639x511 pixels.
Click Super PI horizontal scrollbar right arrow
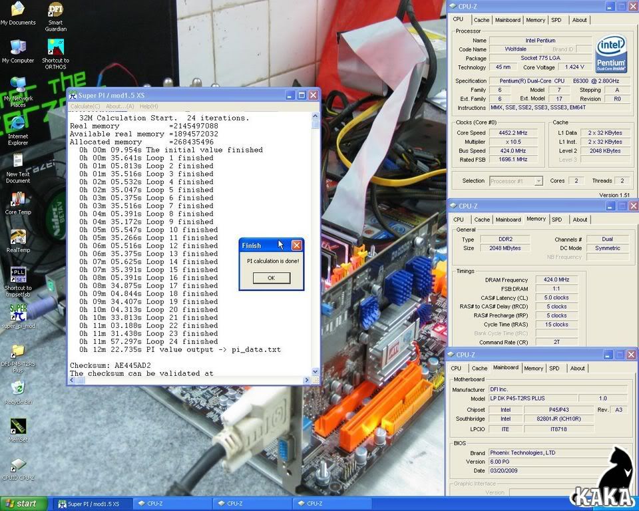306,380
